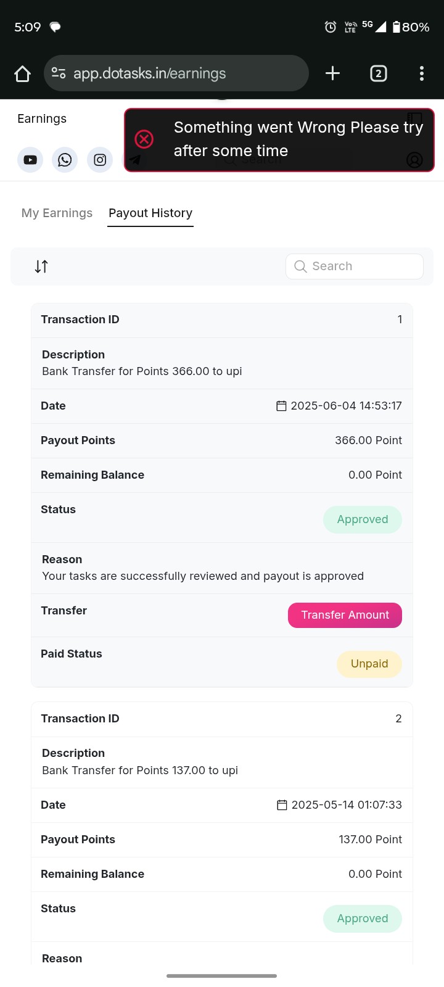Open the tab switcher showing 2 tabs
The width and height of the screenshot is (444, 987).
(379, 74)
